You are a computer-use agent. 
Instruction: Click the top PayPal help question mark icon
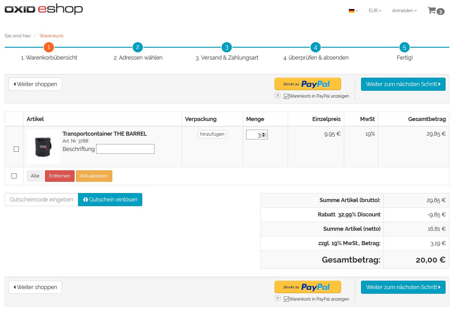pos(278,96)
